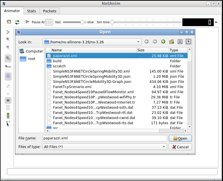
Task: Switch to the Stats tab
Action: coord(31,11)
